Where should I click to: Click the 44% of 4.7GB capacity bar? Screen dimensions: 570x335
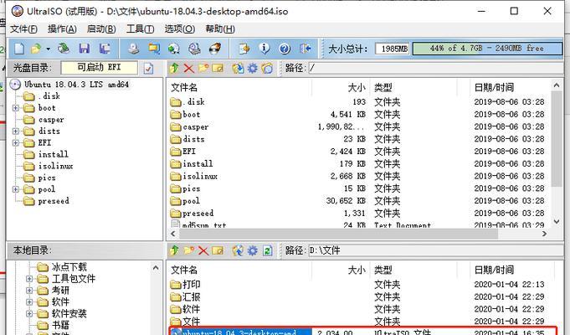pyautogui.click(x=487, y=49)
